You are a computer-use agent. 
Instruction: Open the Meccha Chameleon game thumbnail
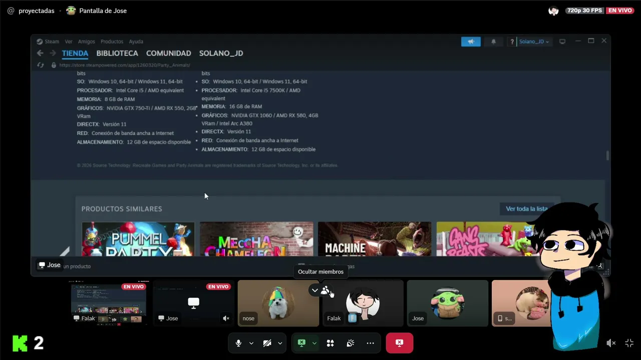pos(256,239)
